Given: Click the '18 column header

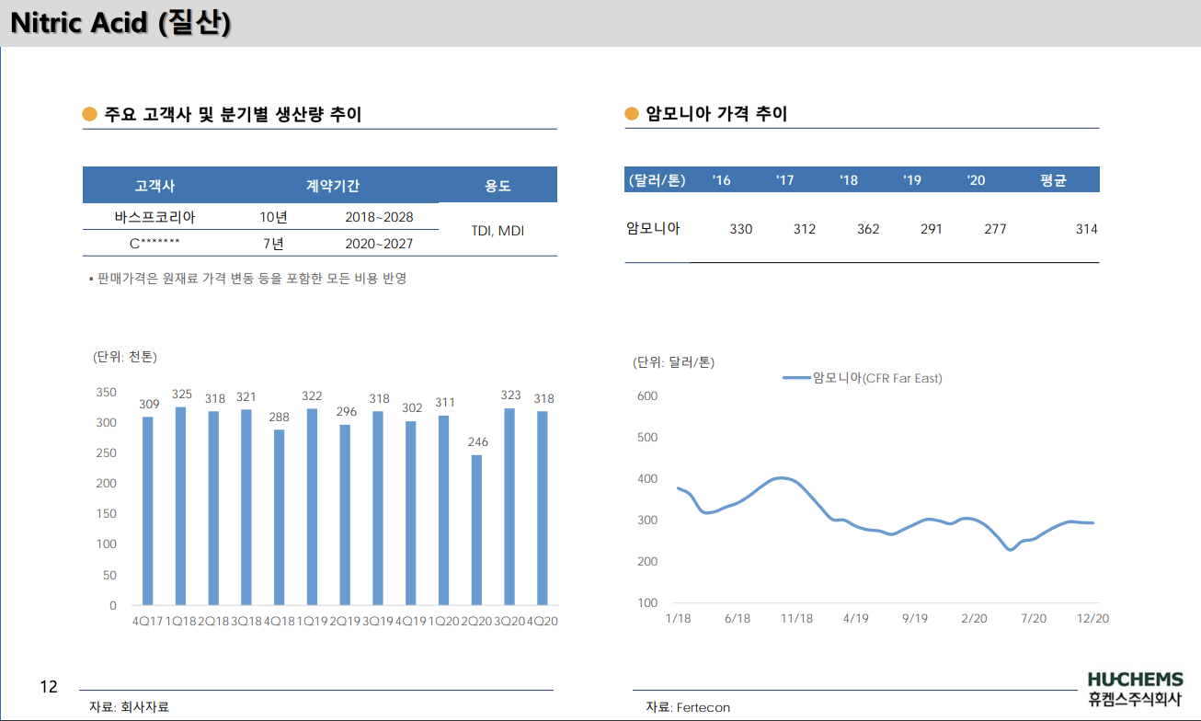Looking at the screenshot, I should tap(848, 180).
